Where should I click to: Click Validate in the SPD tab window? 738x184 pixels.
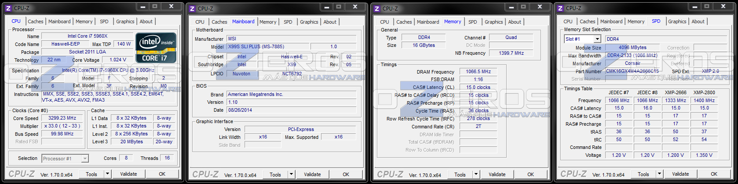point(681,174)
